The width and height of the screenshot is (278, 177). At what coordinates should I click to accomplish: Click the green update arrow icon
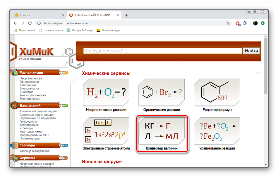coord(263,23)
